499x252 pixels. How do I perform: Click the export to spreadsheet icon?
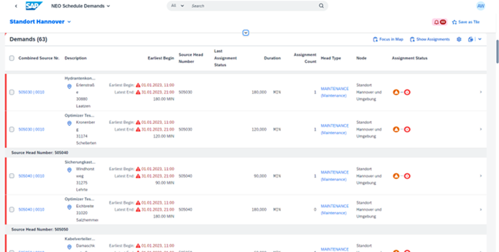click(x=471, y=39)
